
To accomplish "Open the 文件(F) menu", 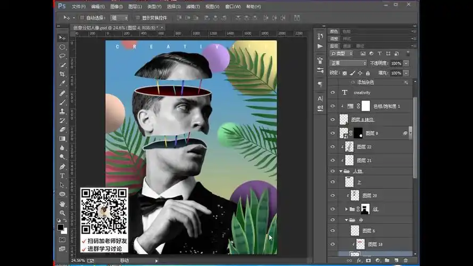I will pos(78,6).
